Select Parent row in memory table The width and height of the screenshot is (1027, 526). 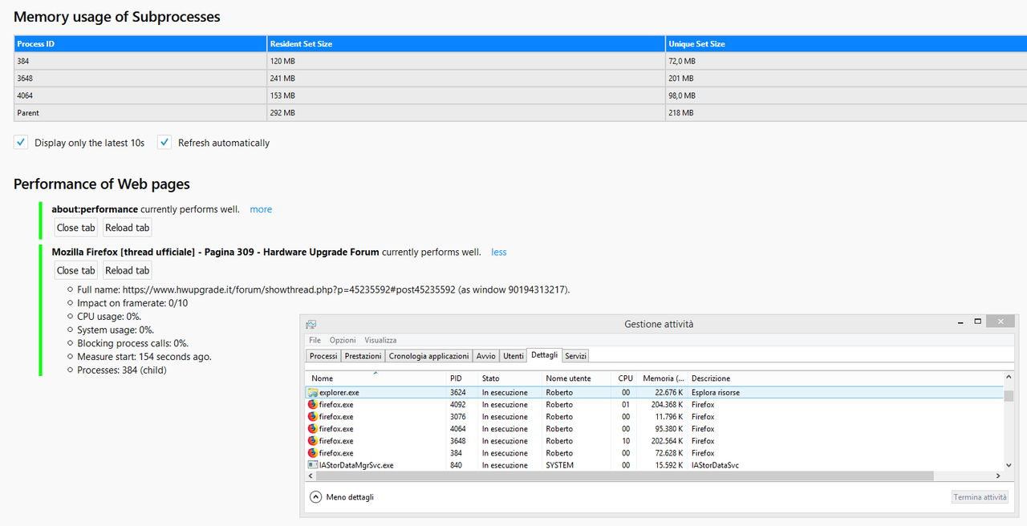pyautogui.click(x=521, y=113)
